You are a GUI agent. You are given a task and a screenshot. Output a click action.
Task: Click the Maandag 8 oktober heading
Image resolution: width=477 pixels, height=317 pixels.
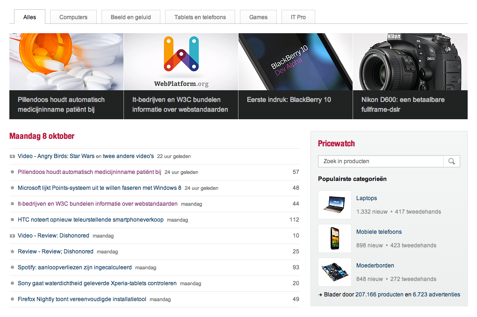coord(42,136)
